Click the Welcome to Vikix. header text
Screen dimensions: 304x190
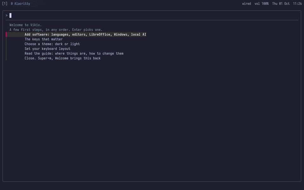coord(26,25)
